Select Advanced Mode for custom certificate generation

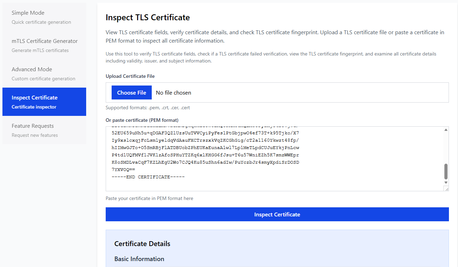click(x=32, y=69)
